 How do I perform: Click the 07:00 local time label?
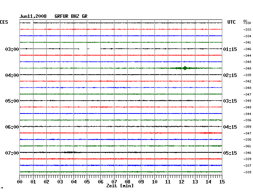[x=12, y=153]
